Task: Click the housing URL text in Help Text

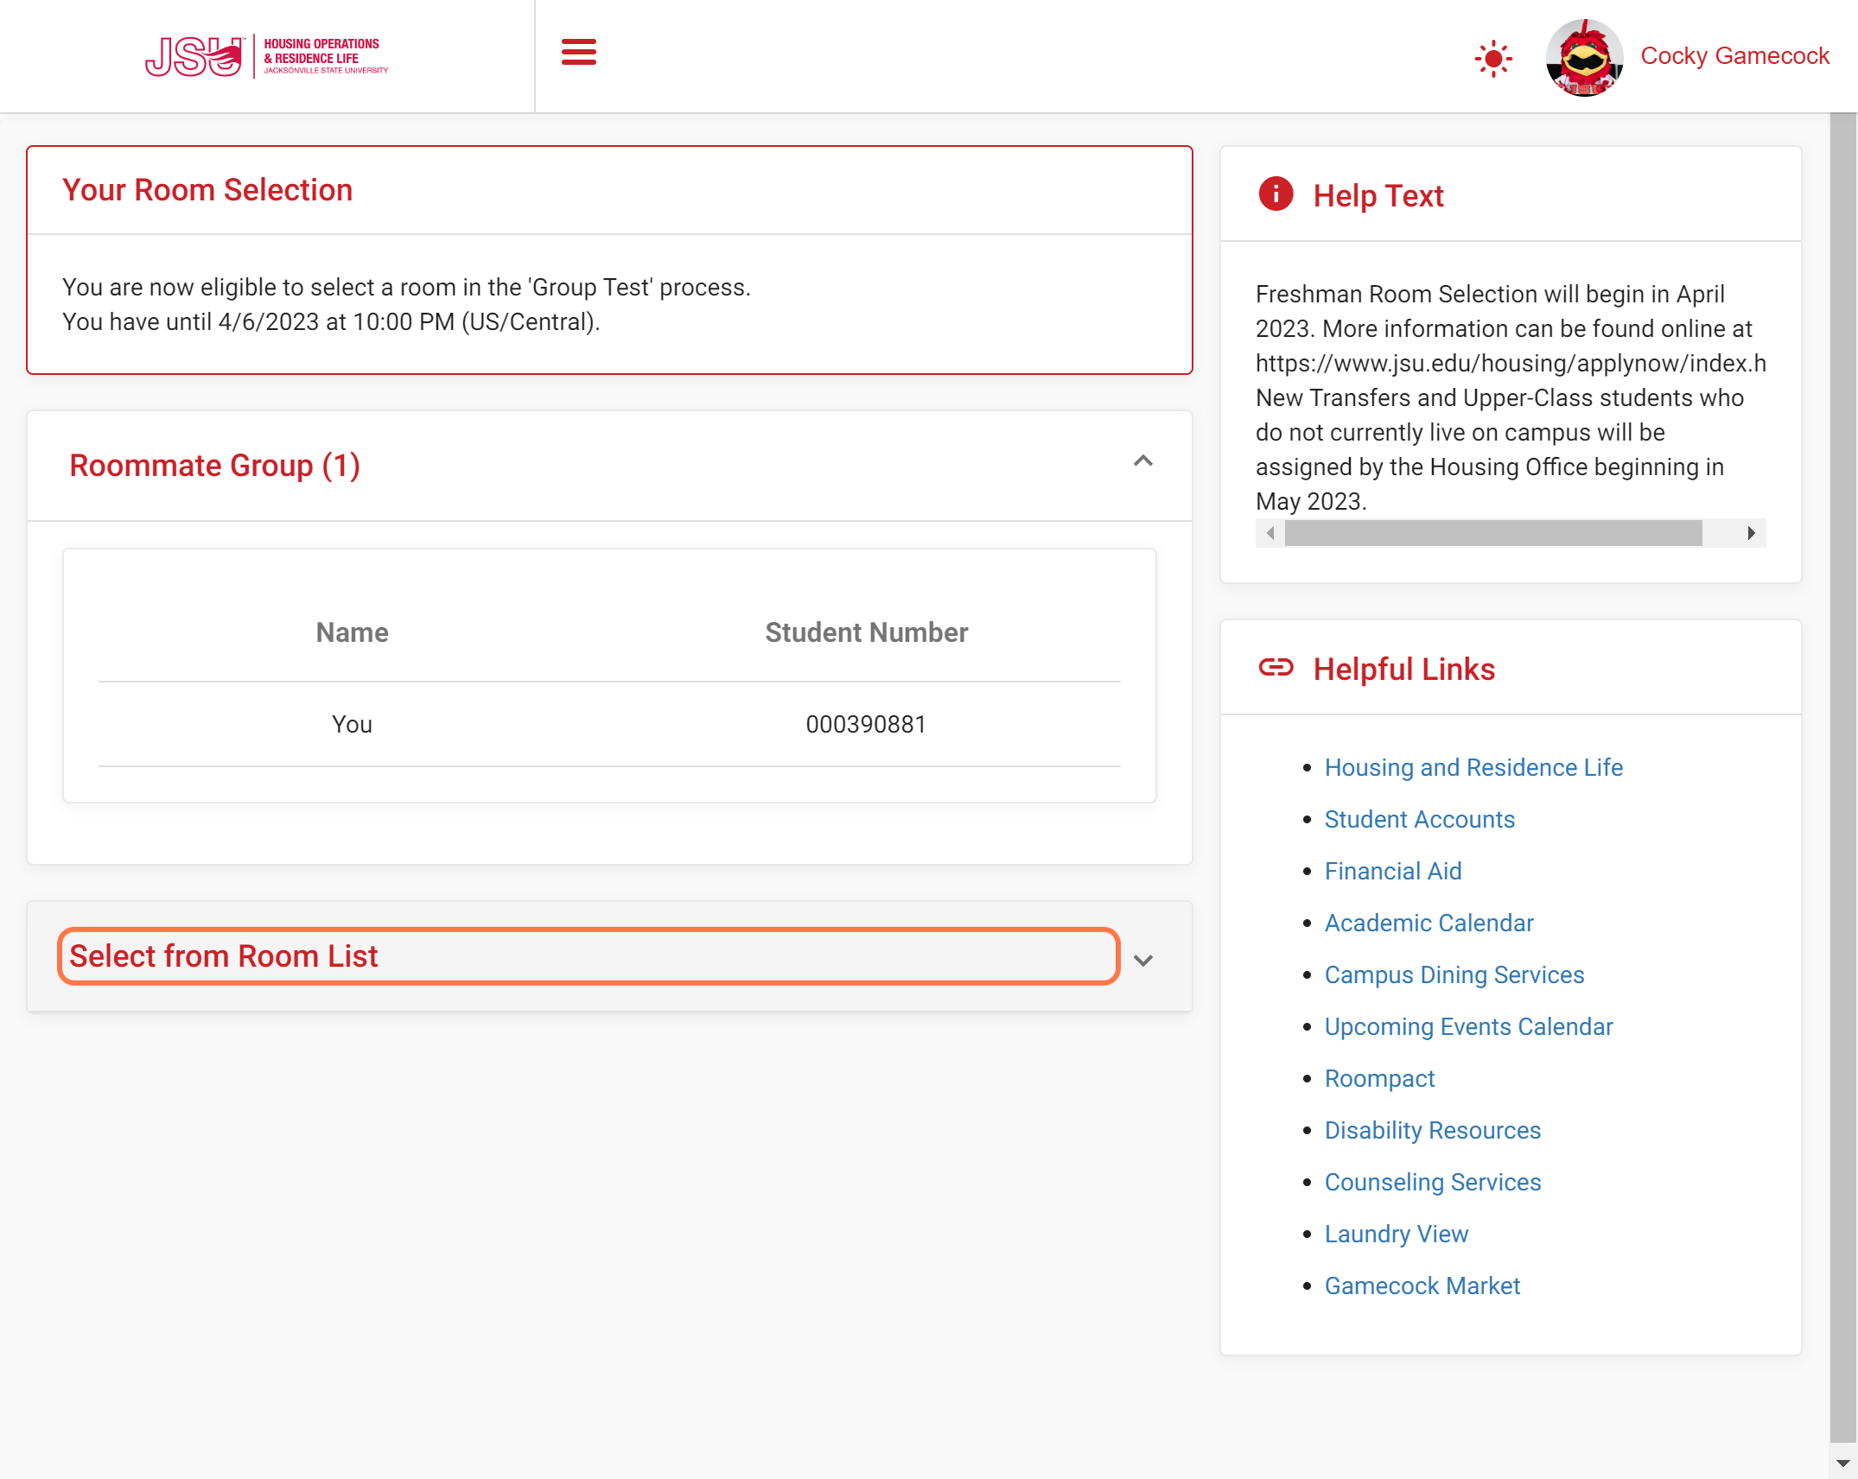Action: 1510,363
